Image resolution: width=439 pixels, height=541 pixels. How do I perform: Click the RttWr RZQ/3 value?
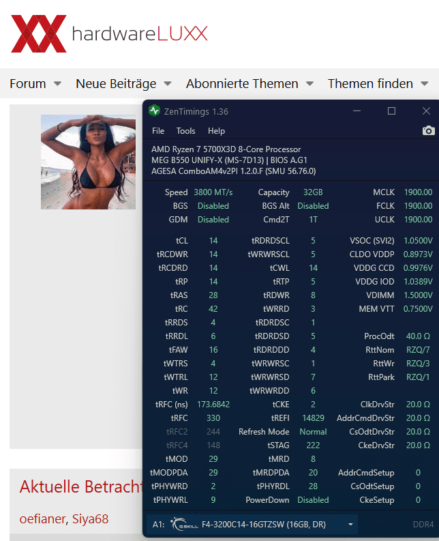[x=418, y=364]
